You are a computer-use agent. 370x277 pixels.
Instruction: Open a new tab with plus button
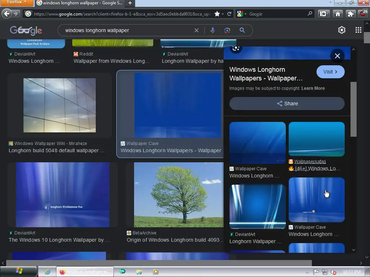(130, 3)
